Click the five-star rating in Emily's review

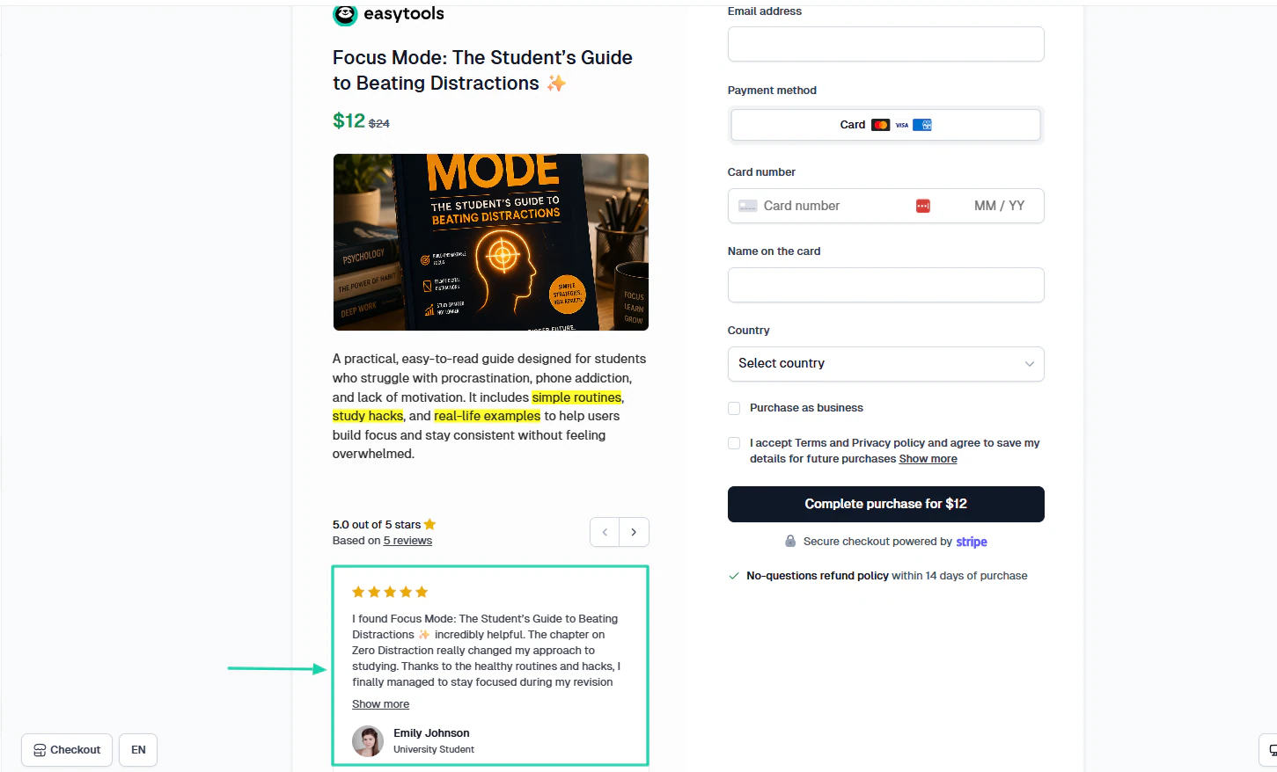(x=390, y=592)
